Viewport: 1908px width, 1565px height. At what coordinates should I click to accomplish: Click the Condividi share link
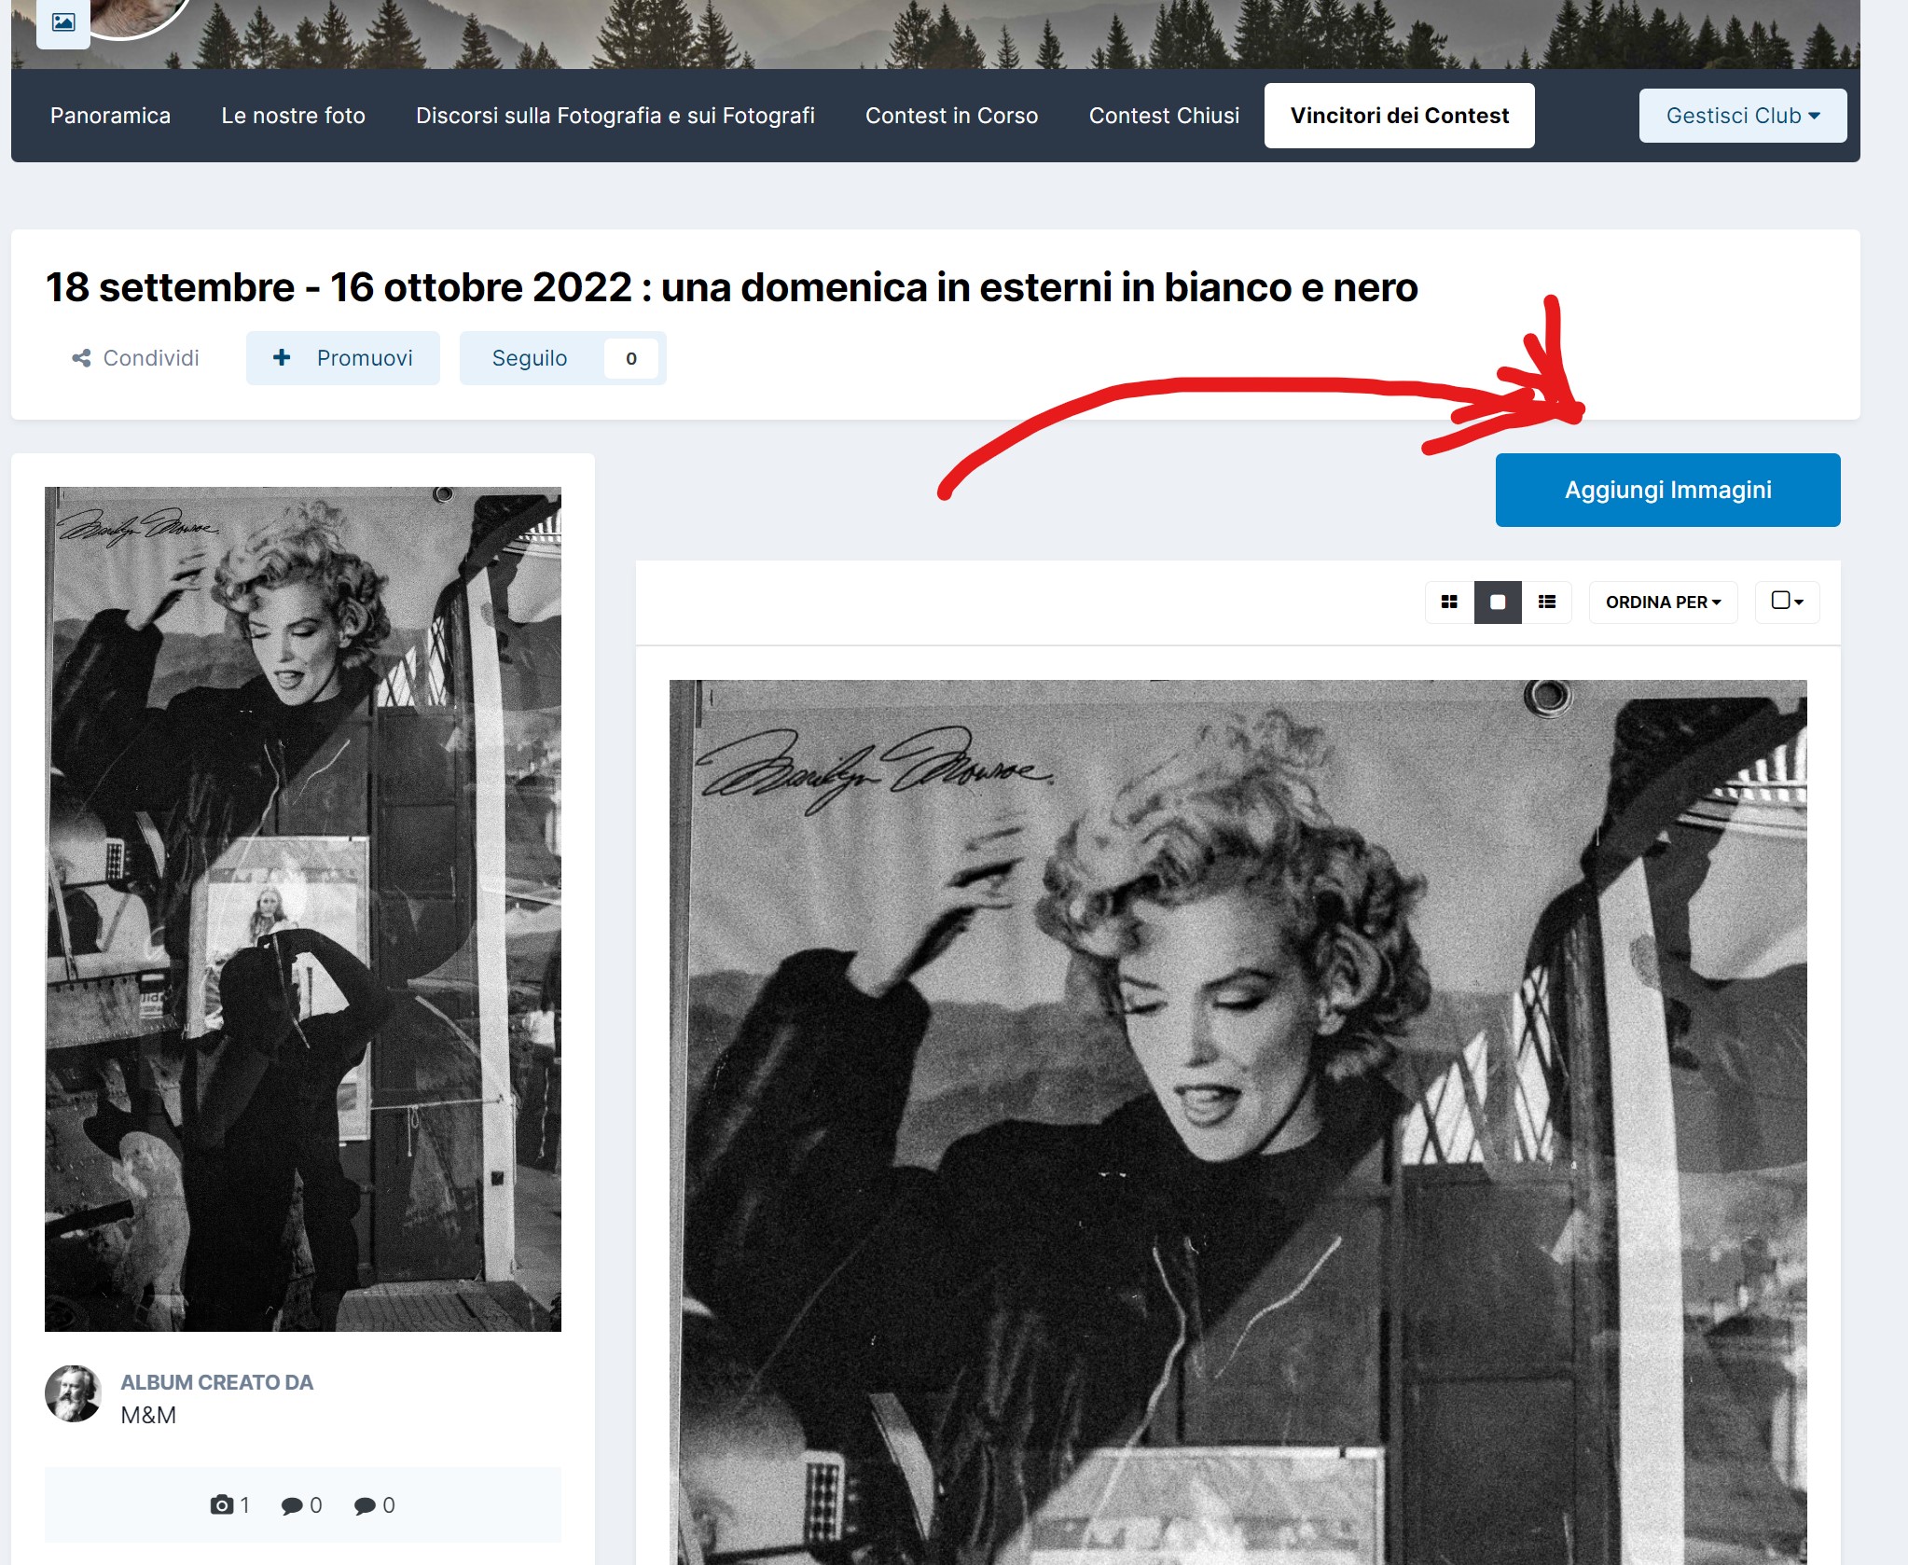click(136, 358)
